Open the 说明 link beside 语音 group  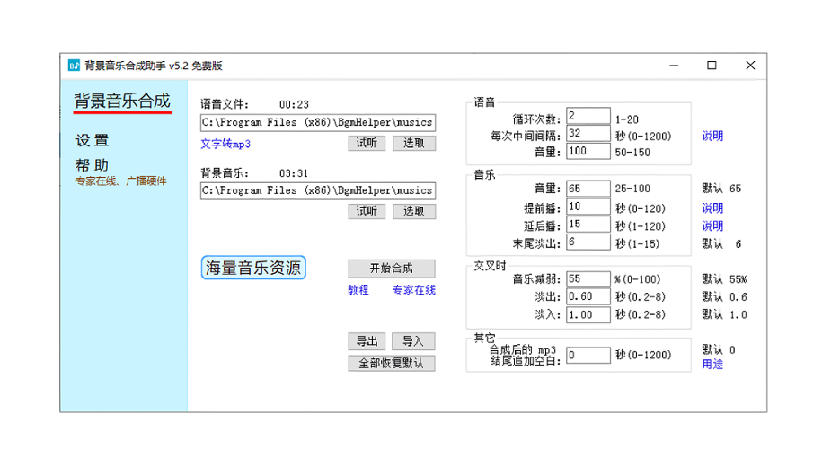click(712, 137)
